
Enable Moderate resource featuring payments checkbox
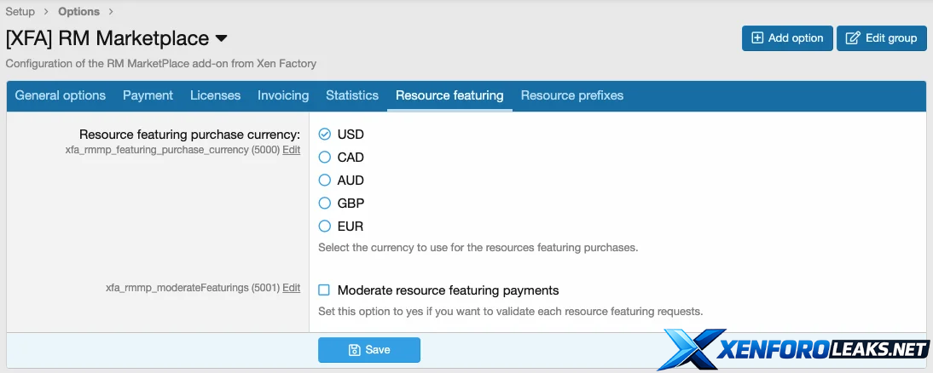tap(324, 290)
